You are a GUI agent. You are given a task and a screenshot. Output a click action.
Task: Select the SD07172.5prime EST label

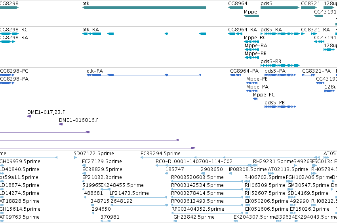[94, 154]
